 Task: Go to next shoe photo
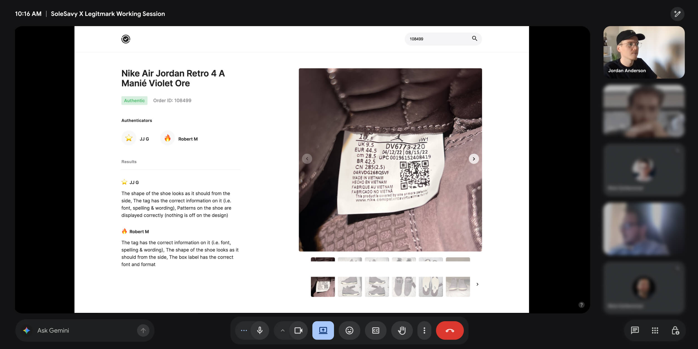[474, 159]
